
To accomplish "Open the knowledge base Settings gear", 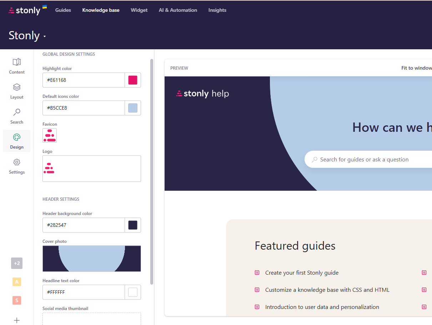I will tap(16, 165).
